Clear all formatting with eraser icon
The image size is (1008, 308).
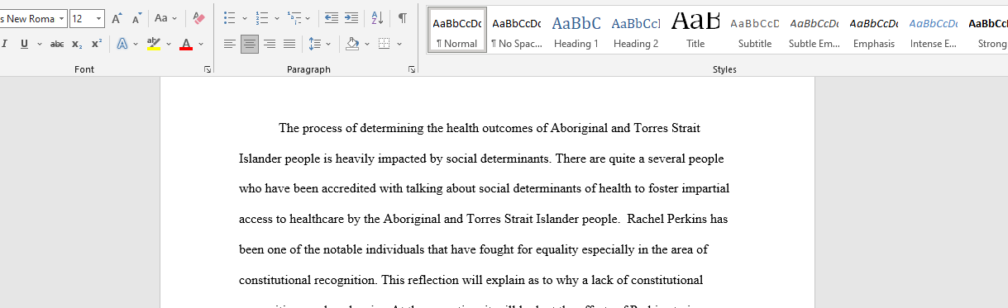click(198, 18)
